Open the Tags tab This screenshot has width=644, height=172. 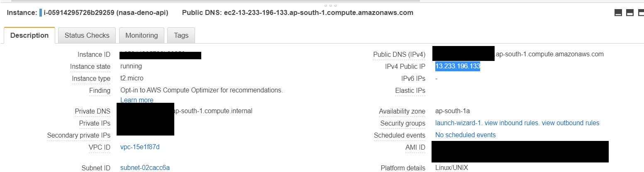(x=181, y=35)
